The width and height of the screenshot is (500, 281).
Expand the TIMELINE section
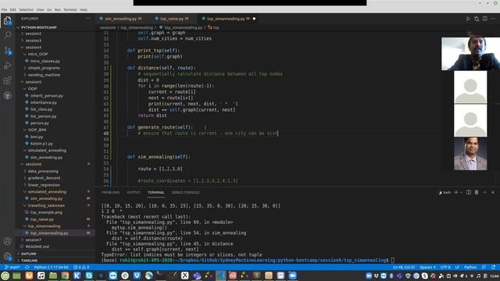coord(29,260)
